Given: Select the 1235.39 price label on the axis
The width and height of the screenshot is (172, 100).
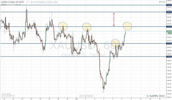Looking at the screenshot, I should point(169,5).
